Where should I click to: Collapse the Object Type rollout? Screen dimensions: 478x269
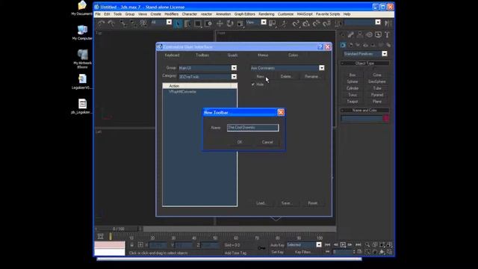pyautogui.click(x=364, y=63)
